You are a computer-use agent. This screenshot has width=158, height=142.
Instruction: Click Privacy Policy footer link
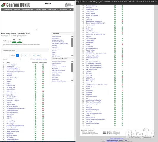pyautogui.click(x=113, y=138)
